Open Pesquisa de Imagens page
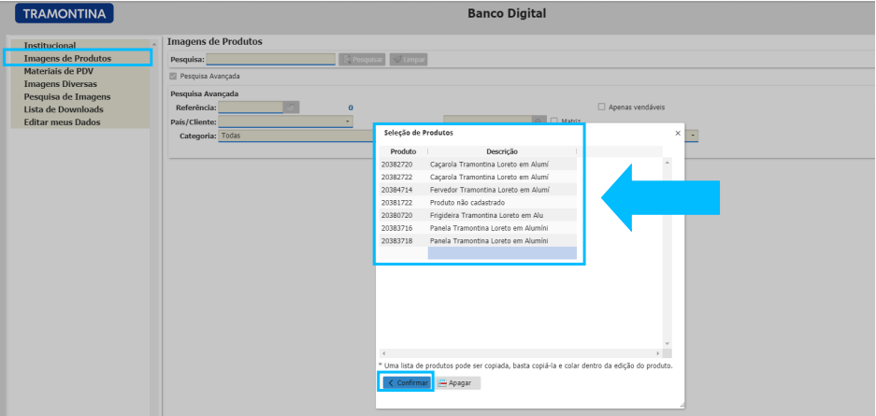Image resolution: width=876 pixels, height=416 pixels. tap(67, 96)
